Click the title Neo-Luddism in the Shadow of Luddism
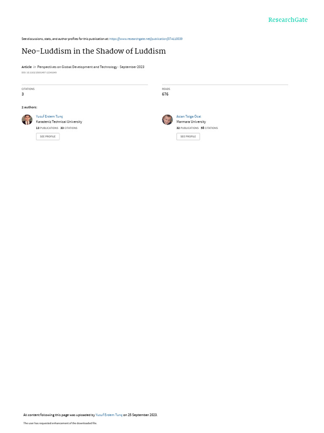The width and height of the screenshot is (324, 433). 94,51
